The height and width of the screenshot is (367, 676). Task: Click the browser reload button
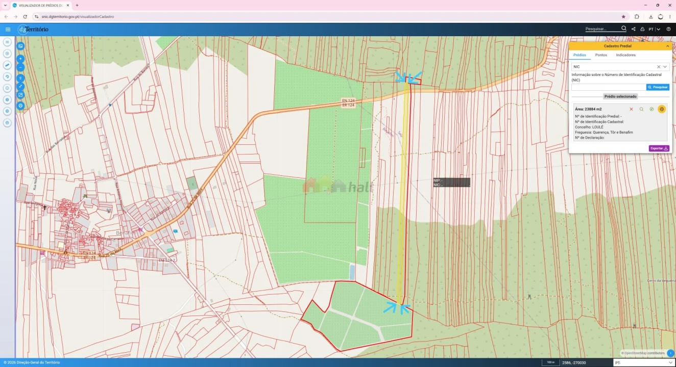point(25,16)
